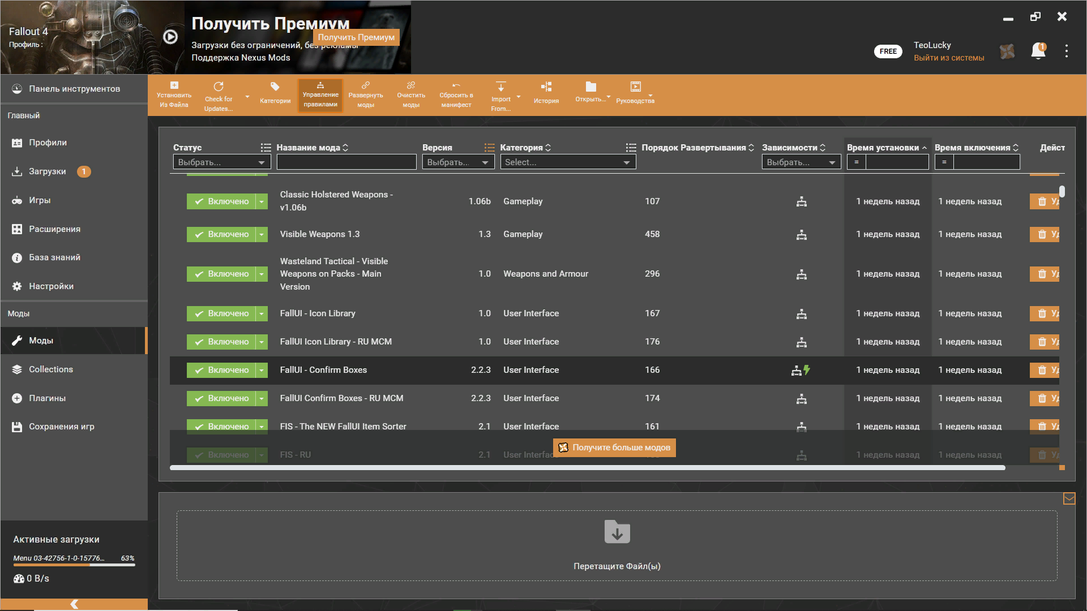Go to Downloads section in sidebar
The height and width of the screenshot is (611, 1087).
pos(48,171)
